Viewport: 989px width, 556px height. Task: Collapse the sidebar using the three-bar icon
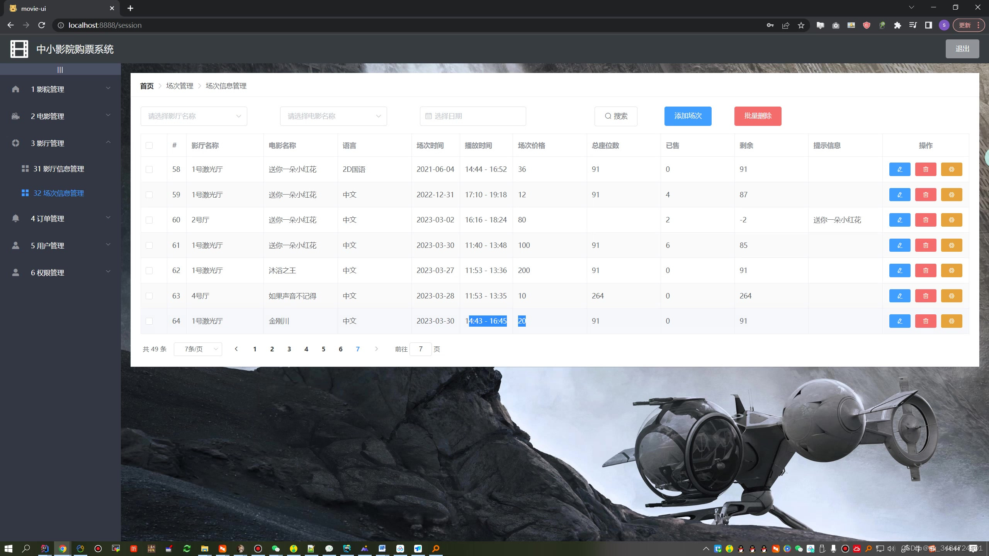60,70
